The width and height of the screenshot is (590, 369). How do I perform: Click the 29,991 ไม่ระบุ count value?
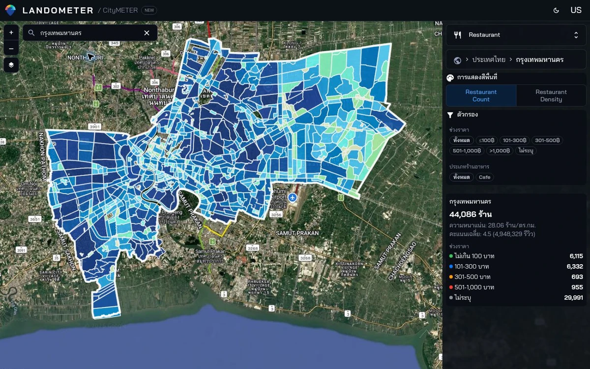pyautogui.click(x=573, y=298)
